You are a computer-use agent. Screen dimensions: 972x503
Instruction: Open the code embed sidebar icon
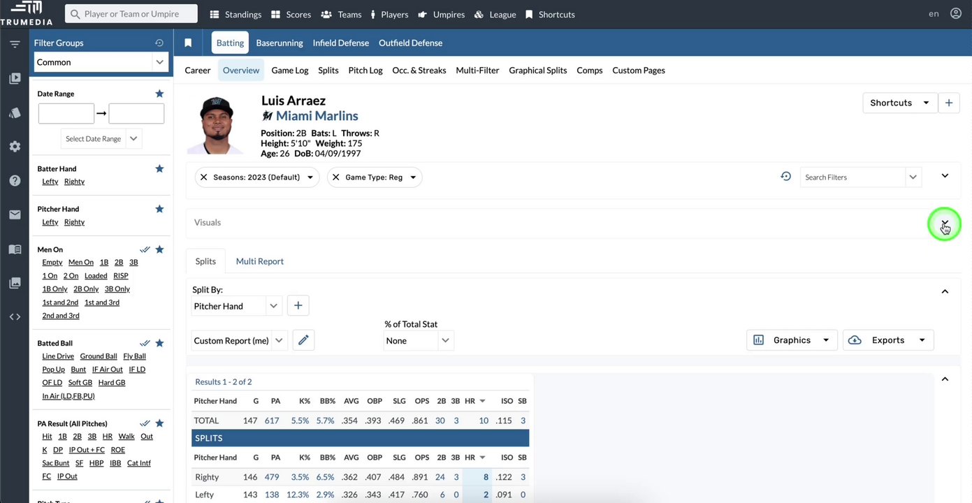click(x=15, y=316)
